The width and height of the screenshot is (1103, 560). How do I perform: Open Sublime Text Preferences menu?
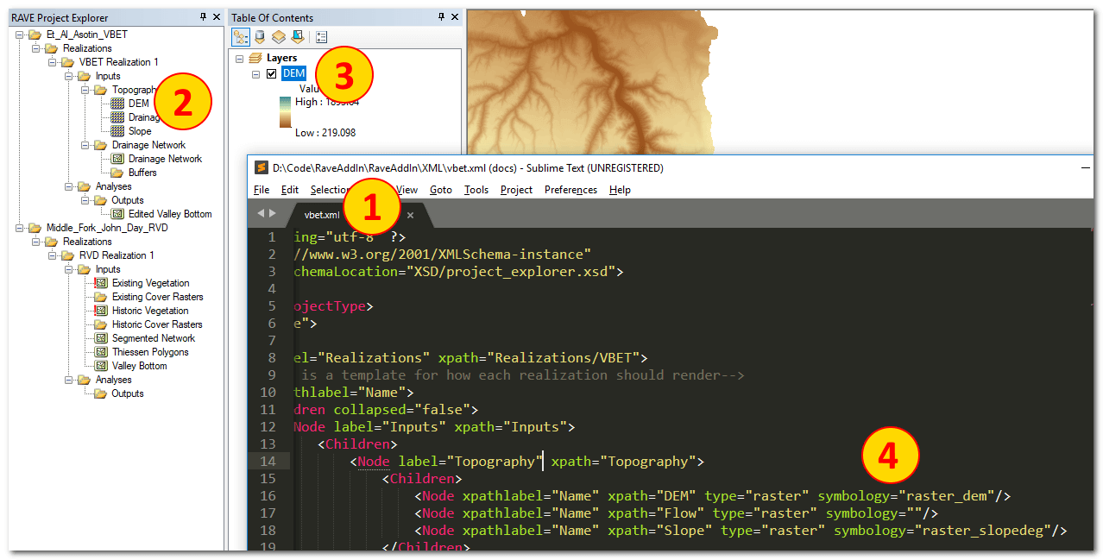tap(570, 190)
